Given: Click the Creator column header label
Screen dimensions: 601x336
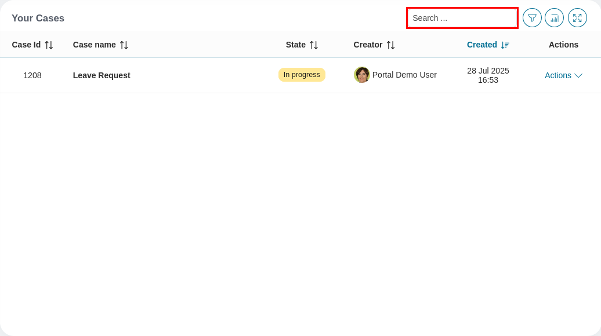Looking at the screenshot, I should point(368,45).
